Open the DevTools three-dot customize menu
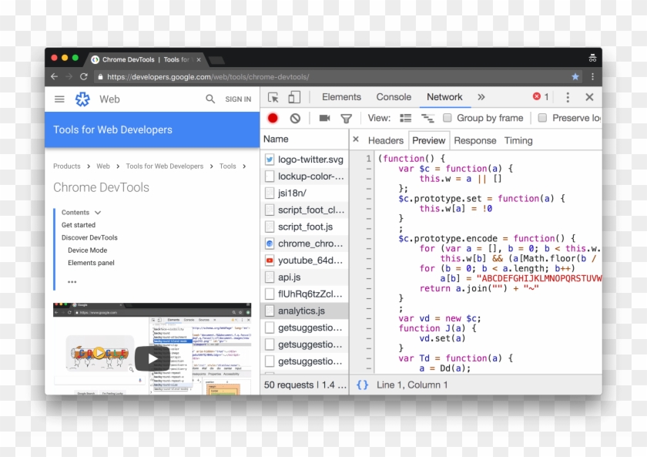The height and width of the screenshot is (457, 647). pos(568,97)
